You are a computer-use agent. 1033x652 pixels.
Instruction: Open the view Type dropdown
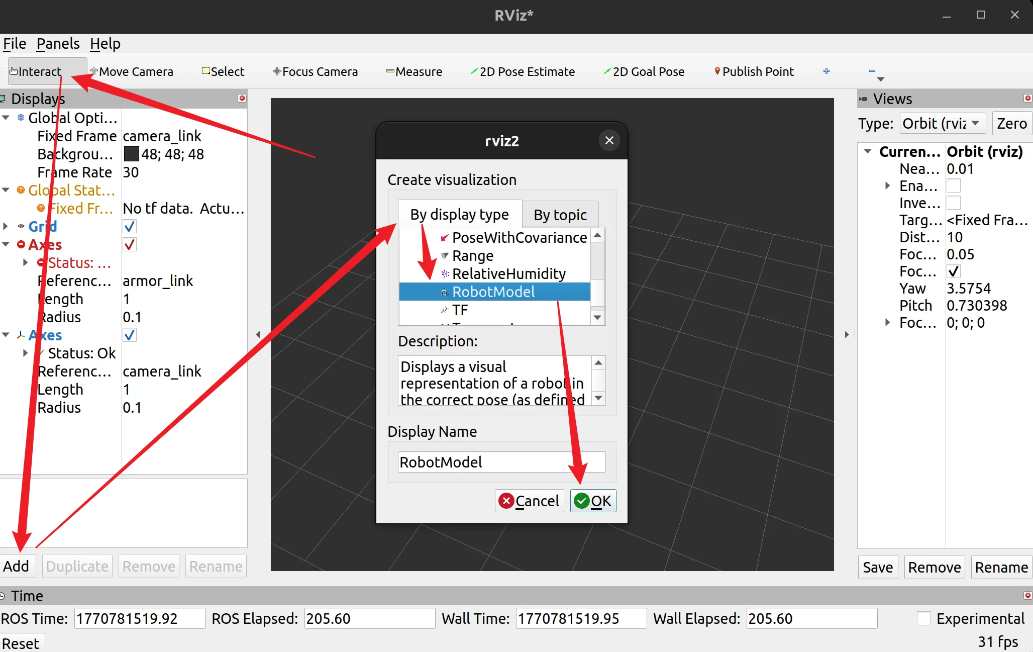click(943, 123)
